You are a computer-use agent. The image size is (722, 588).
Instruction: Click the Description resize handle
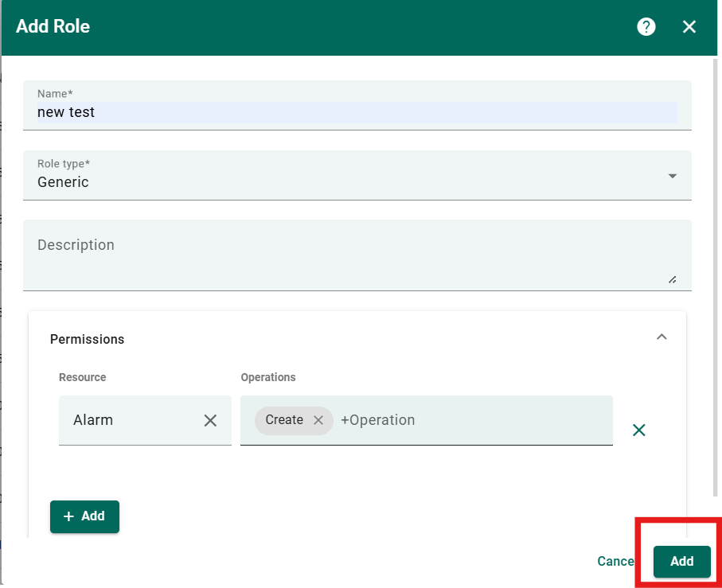pos(673,280)
